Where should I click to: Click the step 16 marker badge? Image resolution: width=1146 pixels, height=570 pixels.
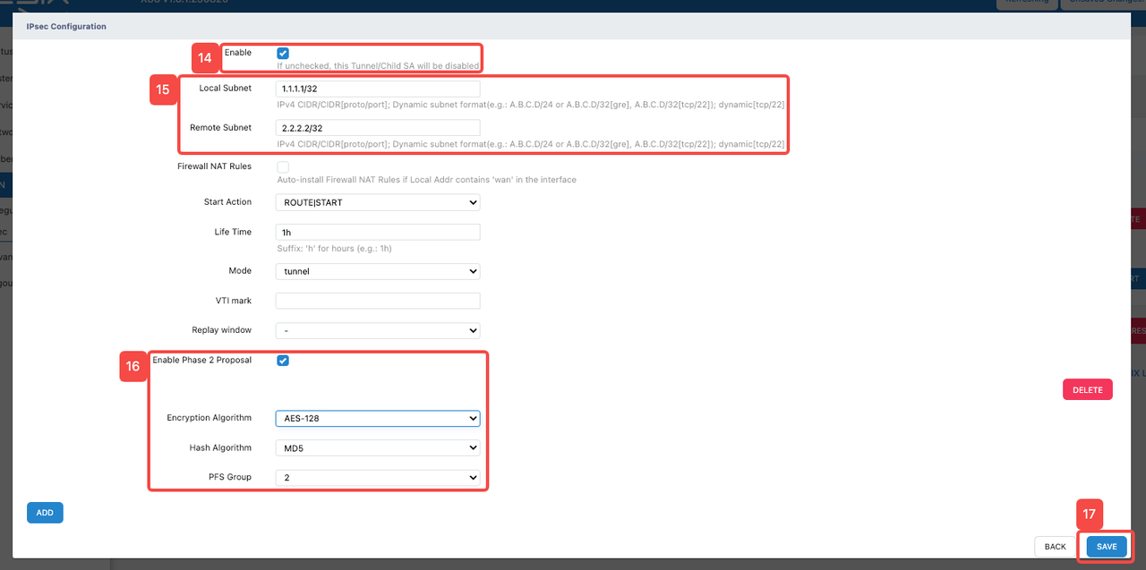click(133, 367)
